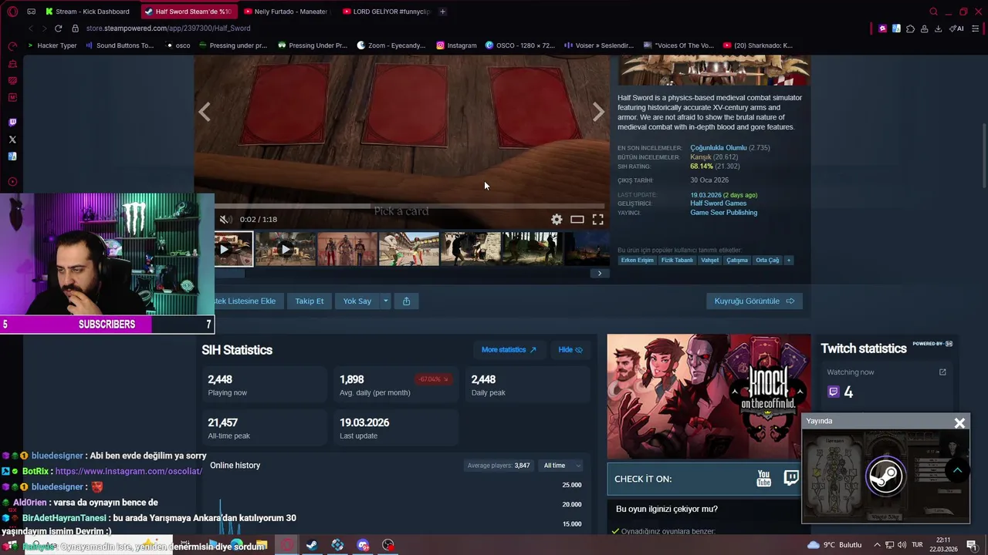Open Steam from the Windows taskbar
The height and width of the screenshot is (555, 988).
(x=312, y=545)
